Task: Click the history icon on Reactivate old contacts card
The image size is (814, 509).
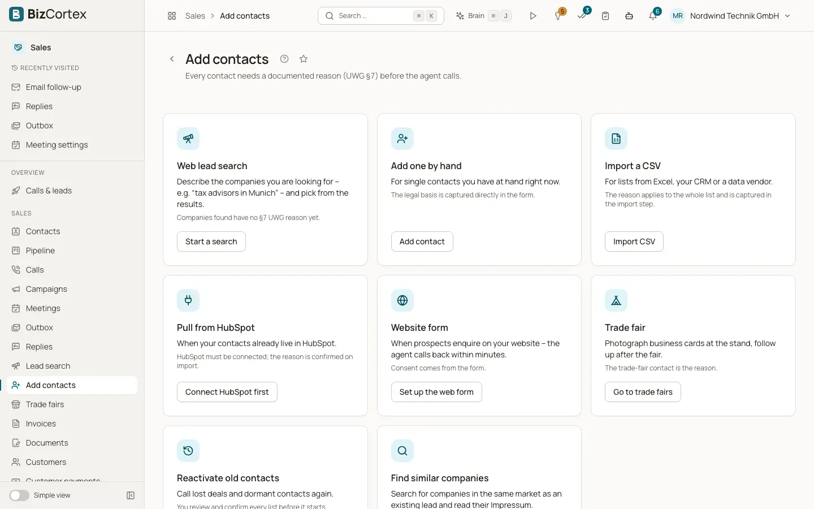Action: point(188,451)
